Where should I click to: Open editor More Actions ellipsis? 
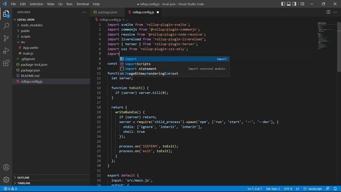click(x=335, y=12)
